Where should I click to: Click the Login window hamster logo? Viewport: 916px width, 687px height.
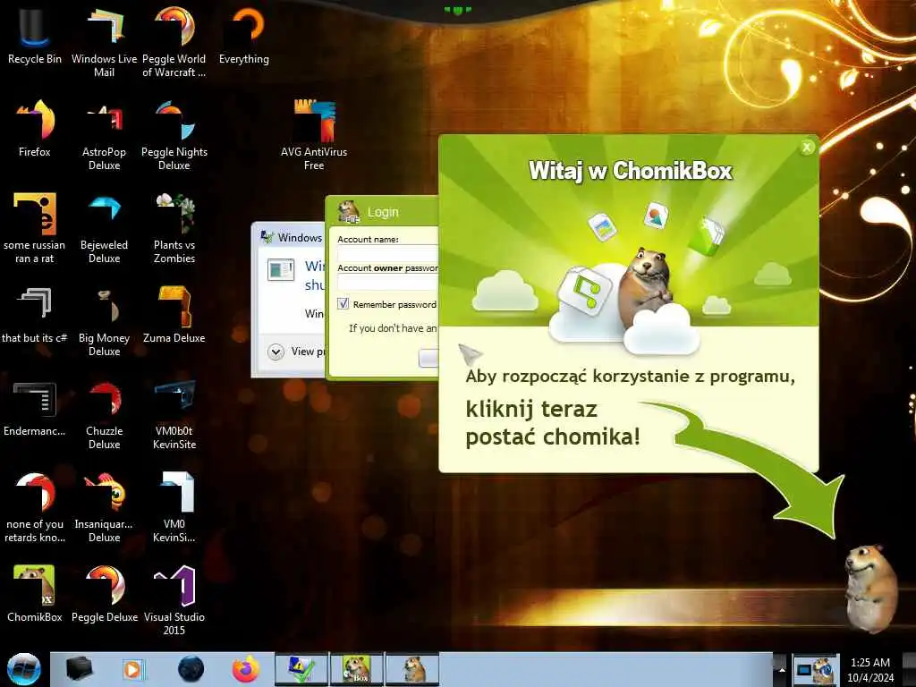pyautogui.click(x=350, y=211)
